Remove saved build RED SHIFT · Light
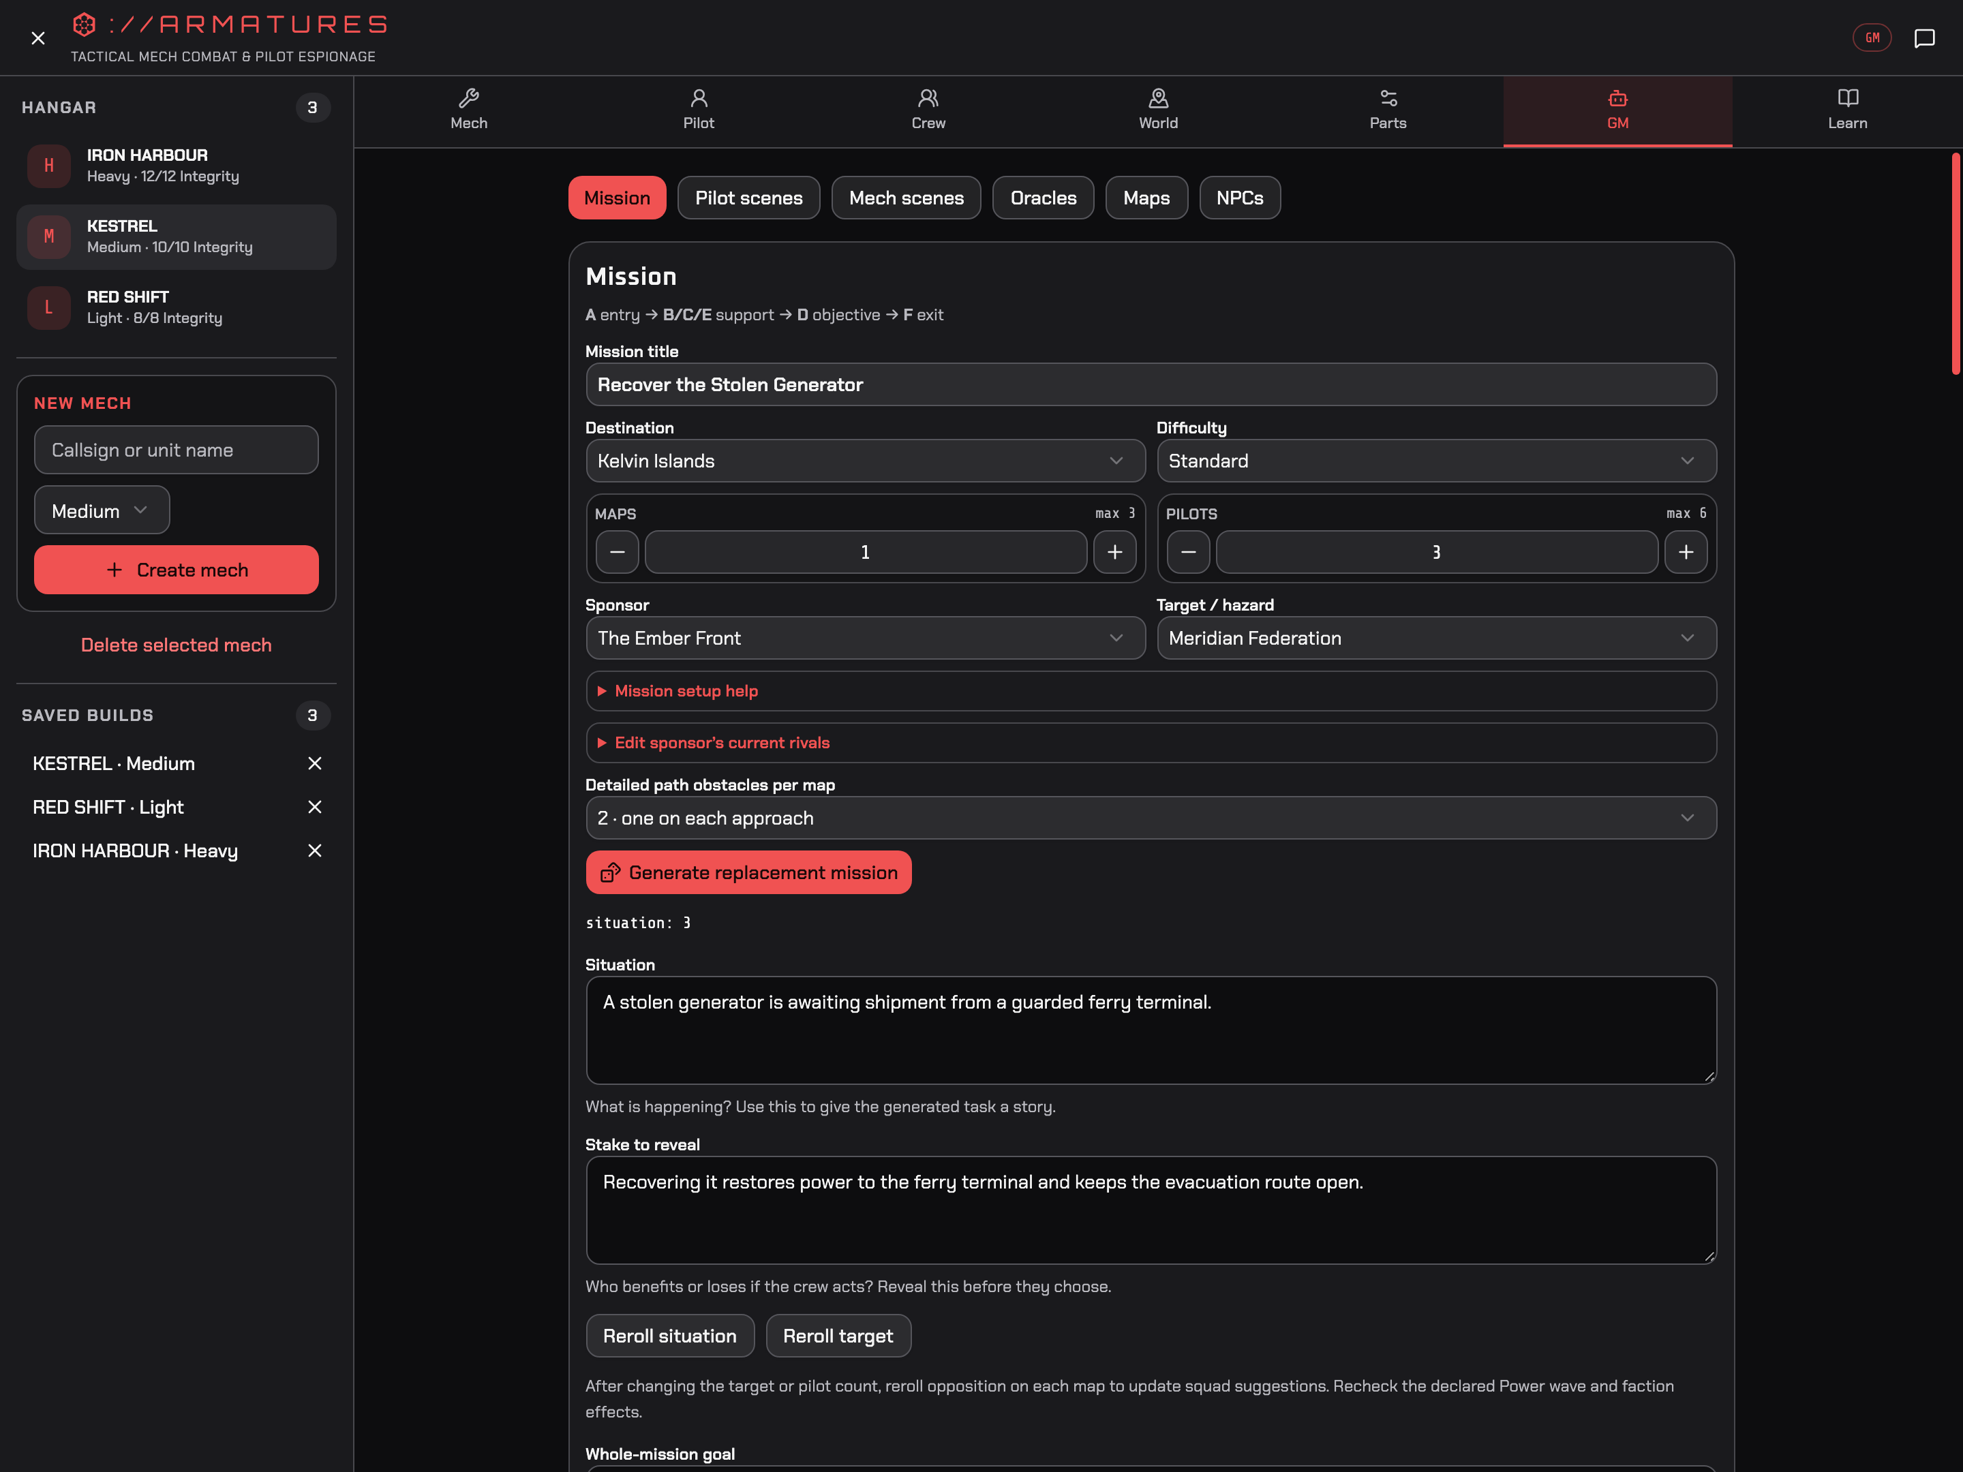The width and height of the screenshot is (1963, 1472). pyautogui.click(x=314, y=807)
